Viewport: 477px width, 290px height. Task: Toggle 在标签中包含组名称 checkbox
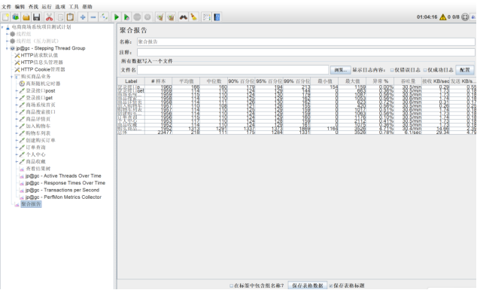(232, 285)
